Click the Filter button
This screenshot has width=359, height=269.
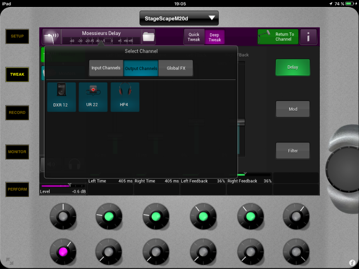point(293,151)
